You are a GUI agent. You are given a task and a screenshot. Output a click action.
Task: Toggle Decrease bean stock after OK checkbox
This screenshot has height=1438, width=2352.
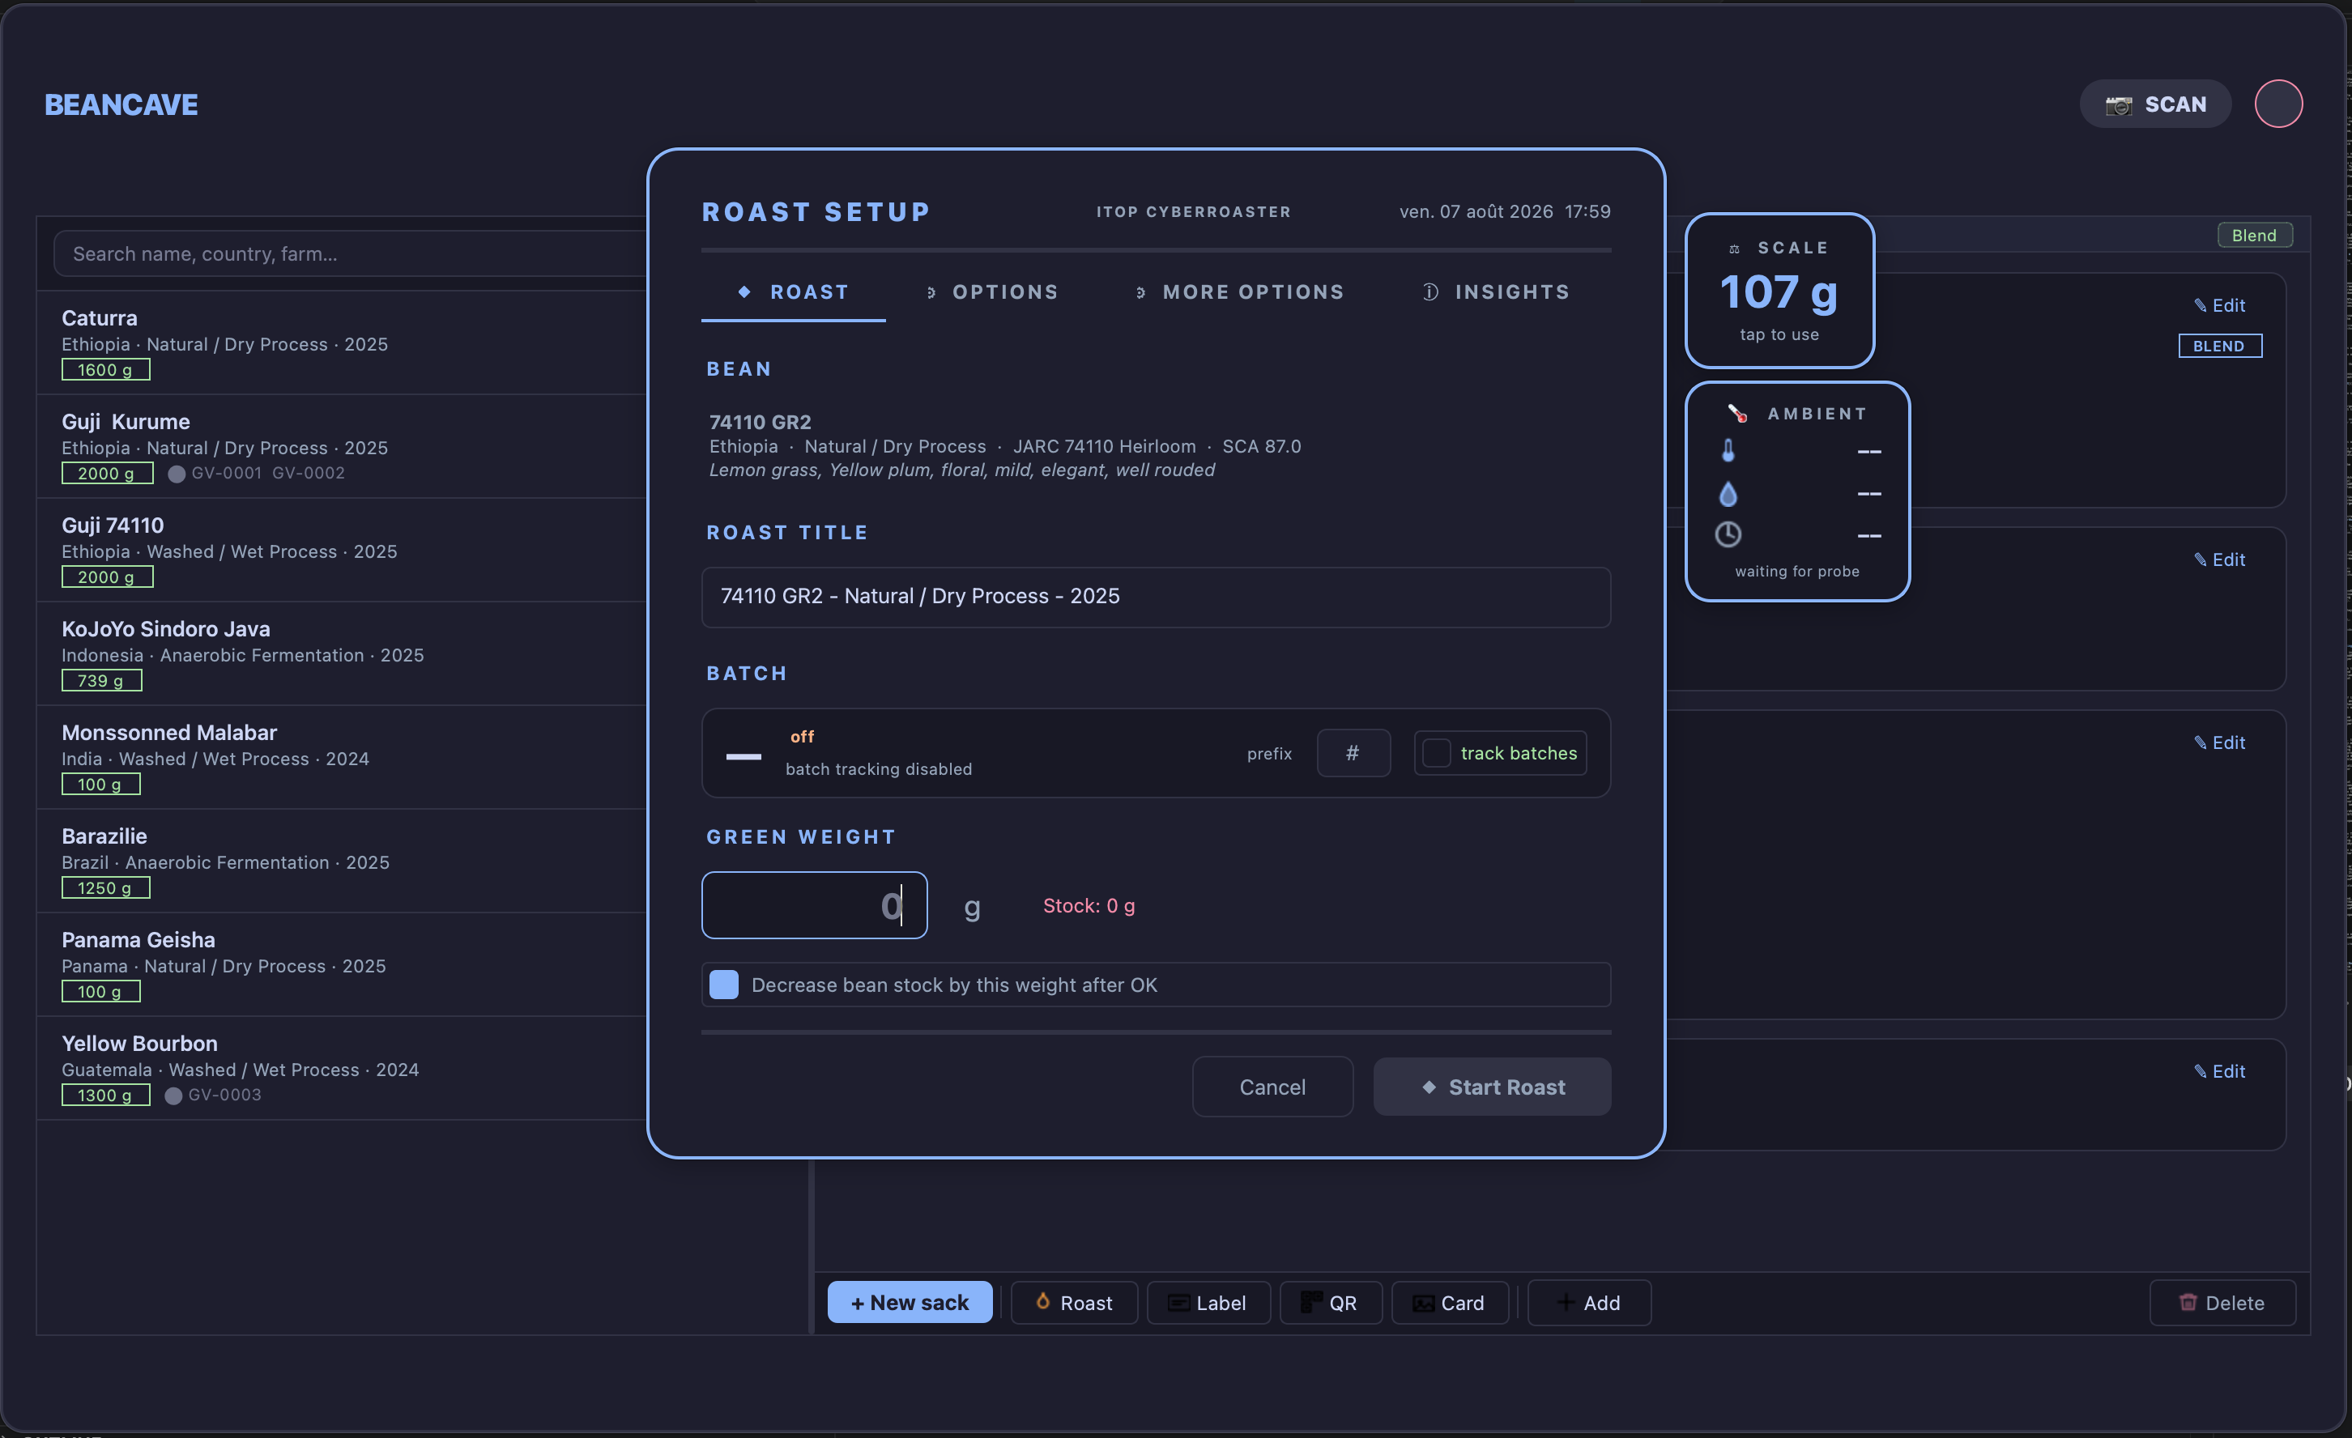723,985
